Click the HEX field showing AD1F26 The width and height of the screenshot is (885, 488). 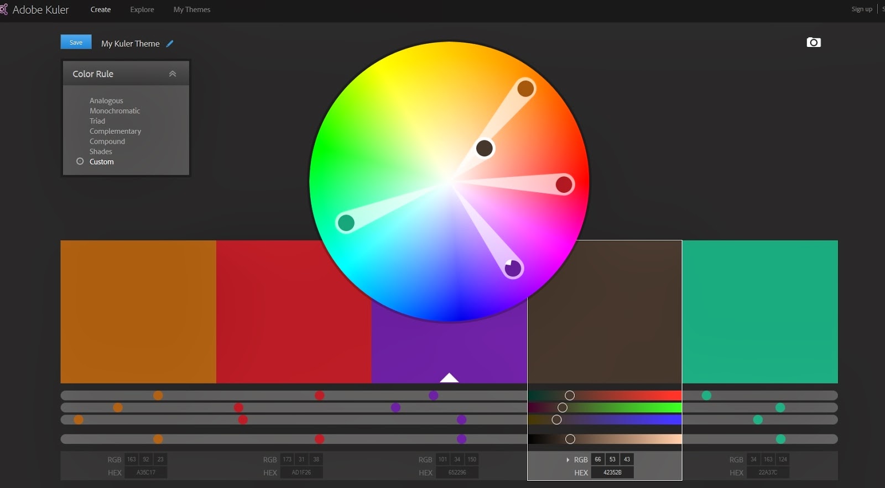[301, 473]
